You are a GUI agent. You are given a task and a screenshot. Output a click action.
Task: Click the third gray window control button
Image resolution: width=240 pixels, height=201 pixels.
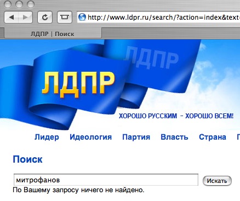tap(31, 4)
